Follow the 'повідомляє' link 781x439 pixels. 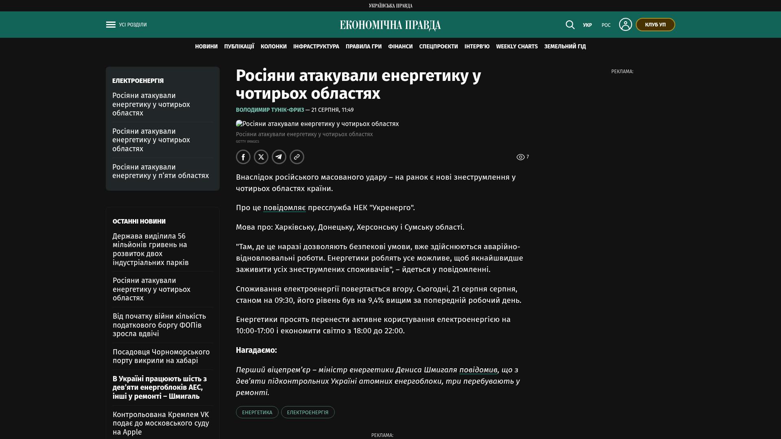[x=284, y=208]
